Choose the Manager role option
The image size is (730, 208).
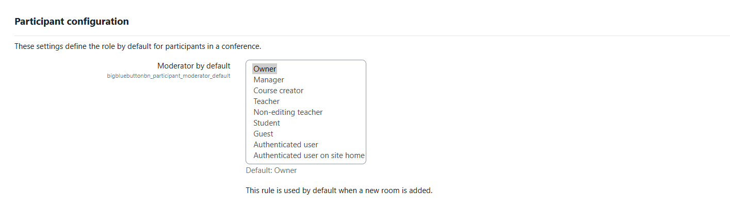pyautogui.click(x=269, y=80)
